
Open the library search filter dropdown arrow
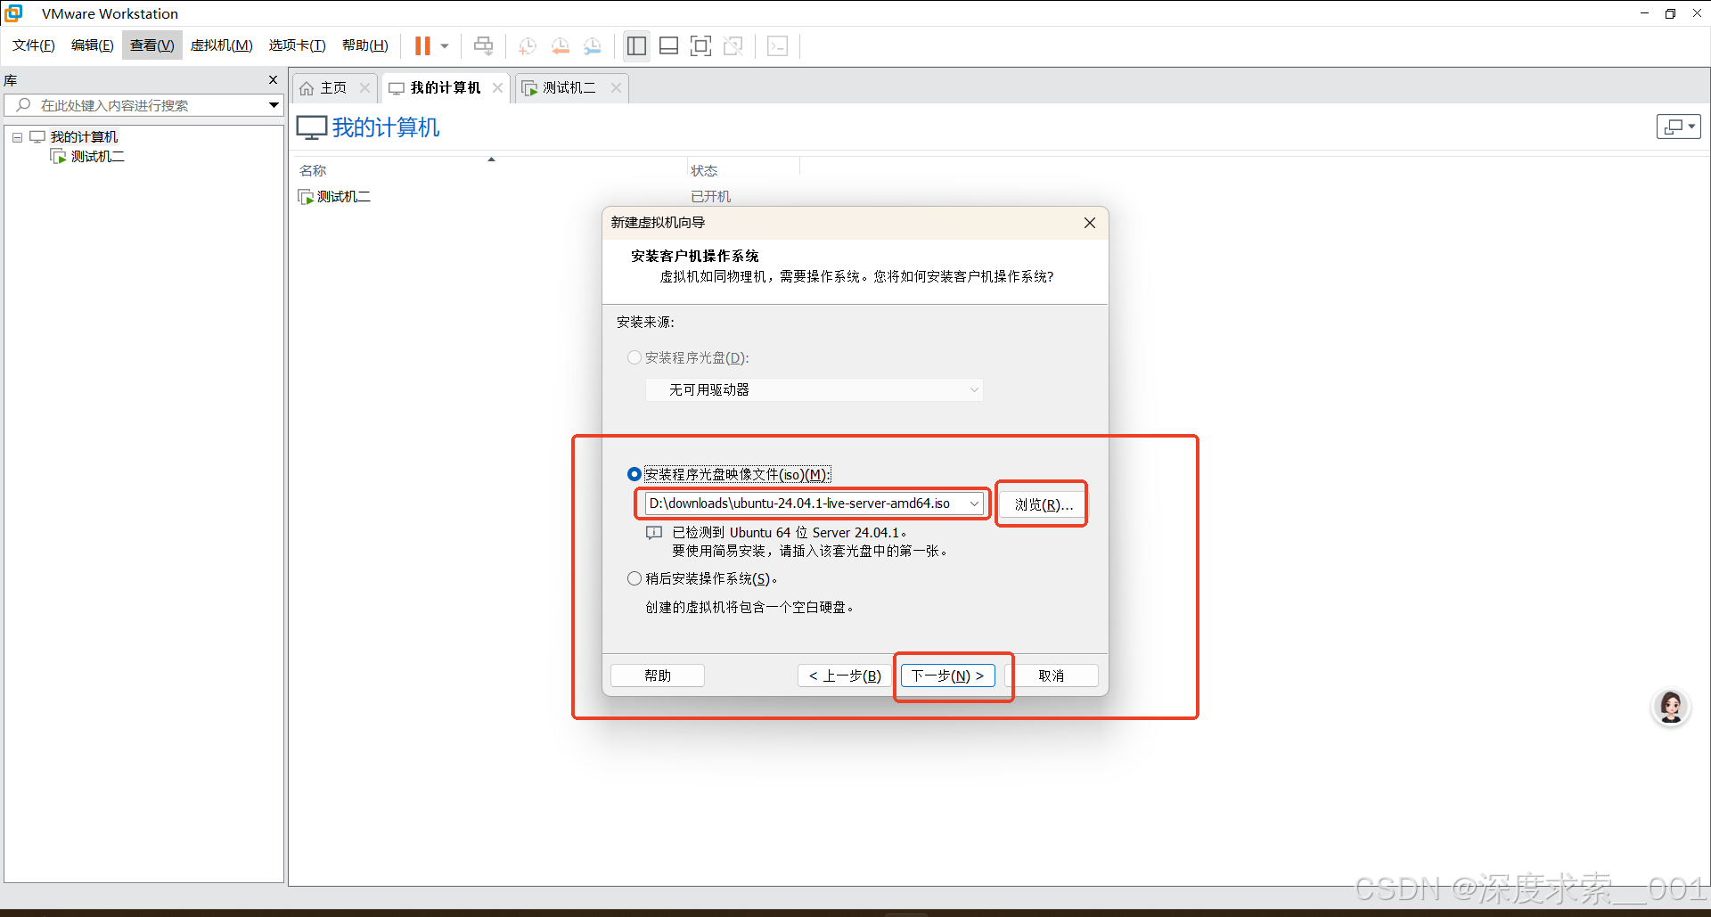[274, 105]
